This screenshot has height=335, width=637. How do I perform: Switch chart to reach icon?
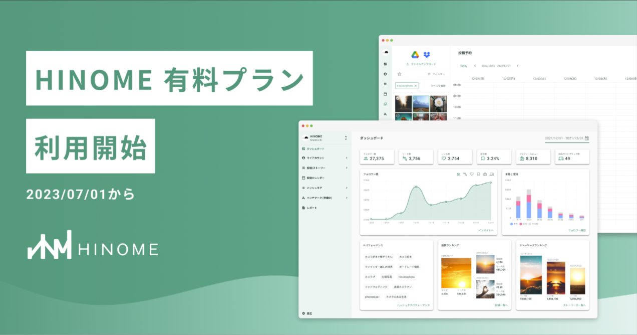[465, 174]
